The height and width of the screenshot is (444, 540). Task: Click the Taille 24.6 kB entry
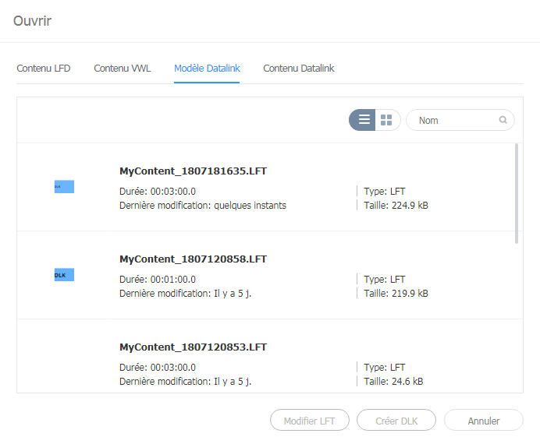click(393, 382)
